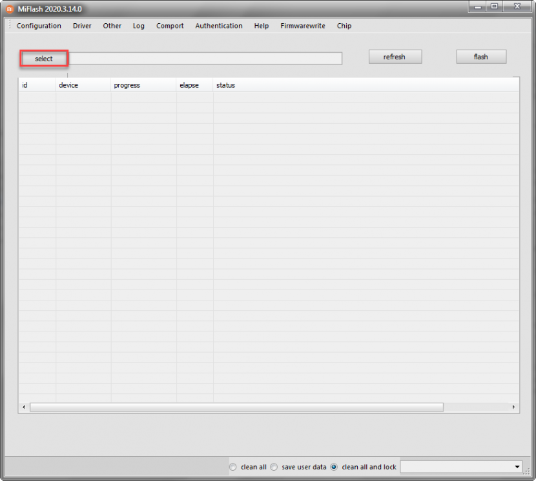536x481 pixels.
Task: Open the Authentication menu
Action: pos(219,26)
